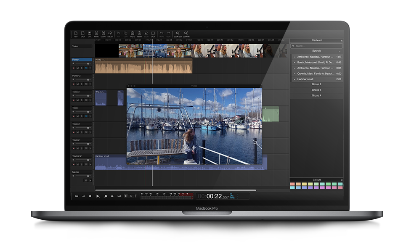Toggle automation button on Penny track
This screenshot has width=414, height=242.
pyautogui.click(x=86, y=68)
